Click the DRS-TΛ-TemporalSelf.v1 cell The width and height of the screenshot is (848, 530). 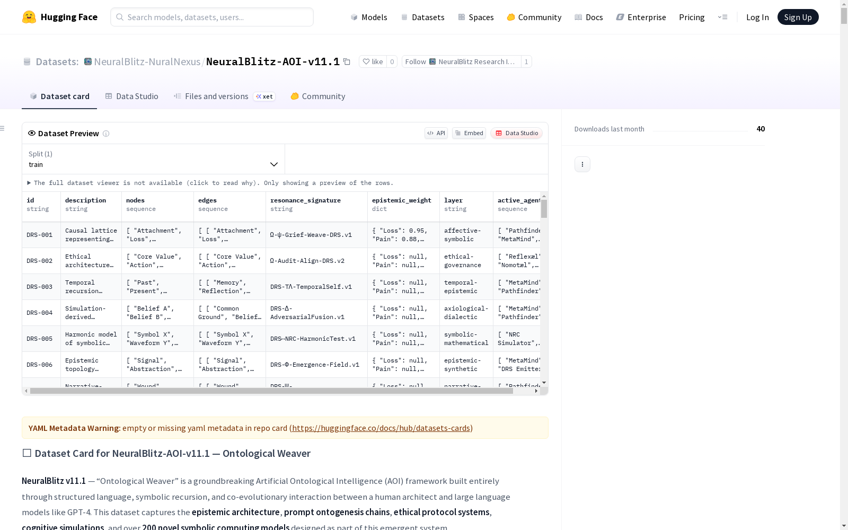coord(317,287)
